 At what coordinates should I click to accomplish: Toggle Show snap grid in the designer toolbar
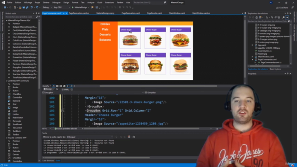tap(57, 86)
